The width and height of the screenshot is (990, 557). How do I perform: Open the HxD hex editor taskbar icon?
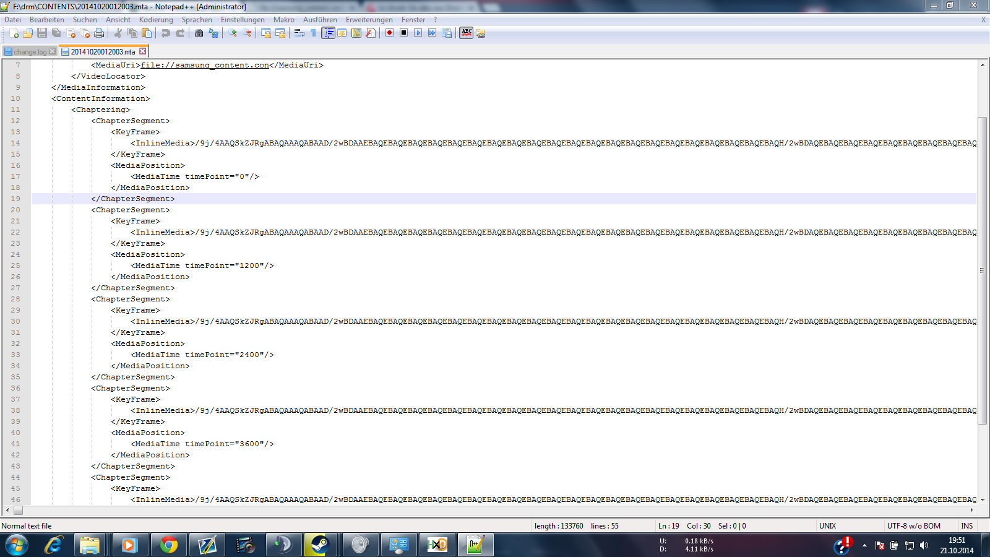click(x=437, y=545)
